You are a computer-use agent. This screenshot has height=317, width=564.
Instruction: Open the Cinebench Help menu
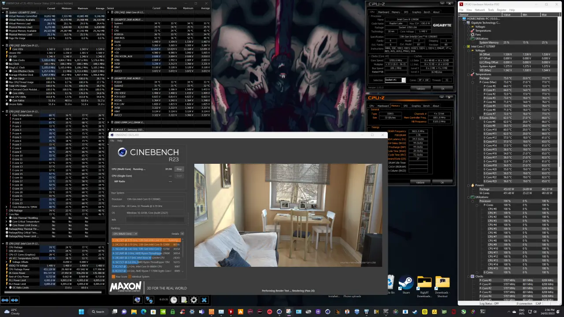[120, 141]
